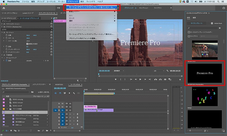Toggle the Libraries checkbox in Essential Graphics
227x136 pixels.
pos(189,36)
